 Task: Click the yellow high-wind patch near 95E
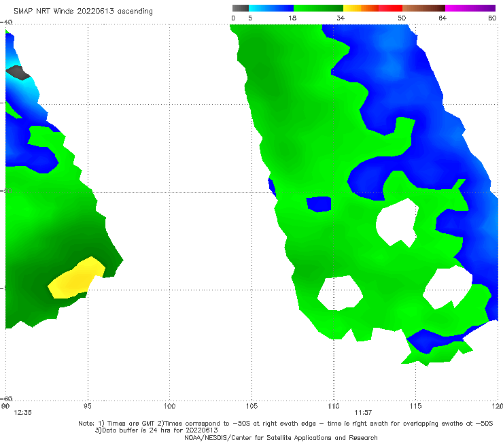pos(77,279)
